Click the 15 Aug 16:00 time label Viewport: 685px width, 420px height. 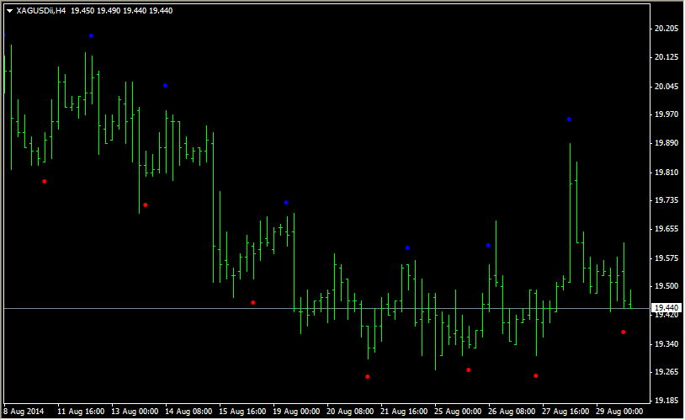[x=242, y=412]
